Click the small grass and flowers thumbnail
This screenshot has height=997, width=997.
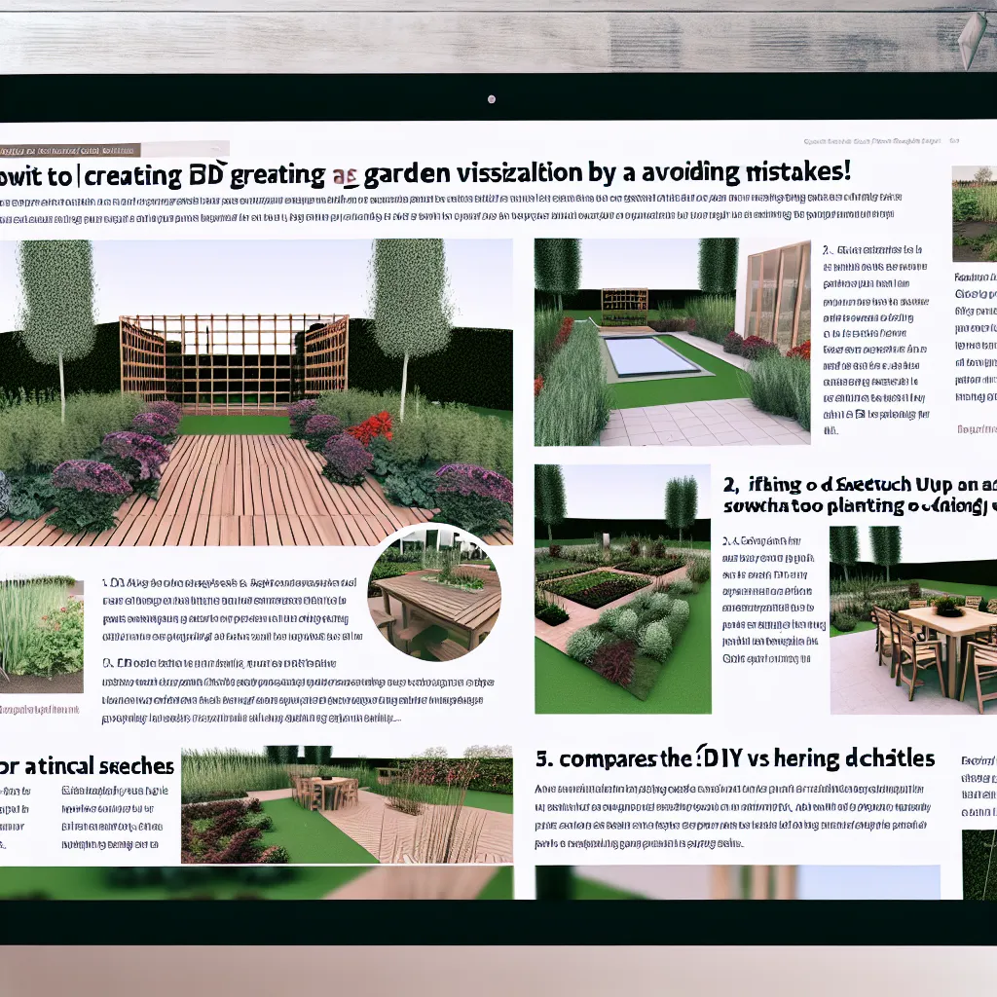pos(41,632)
